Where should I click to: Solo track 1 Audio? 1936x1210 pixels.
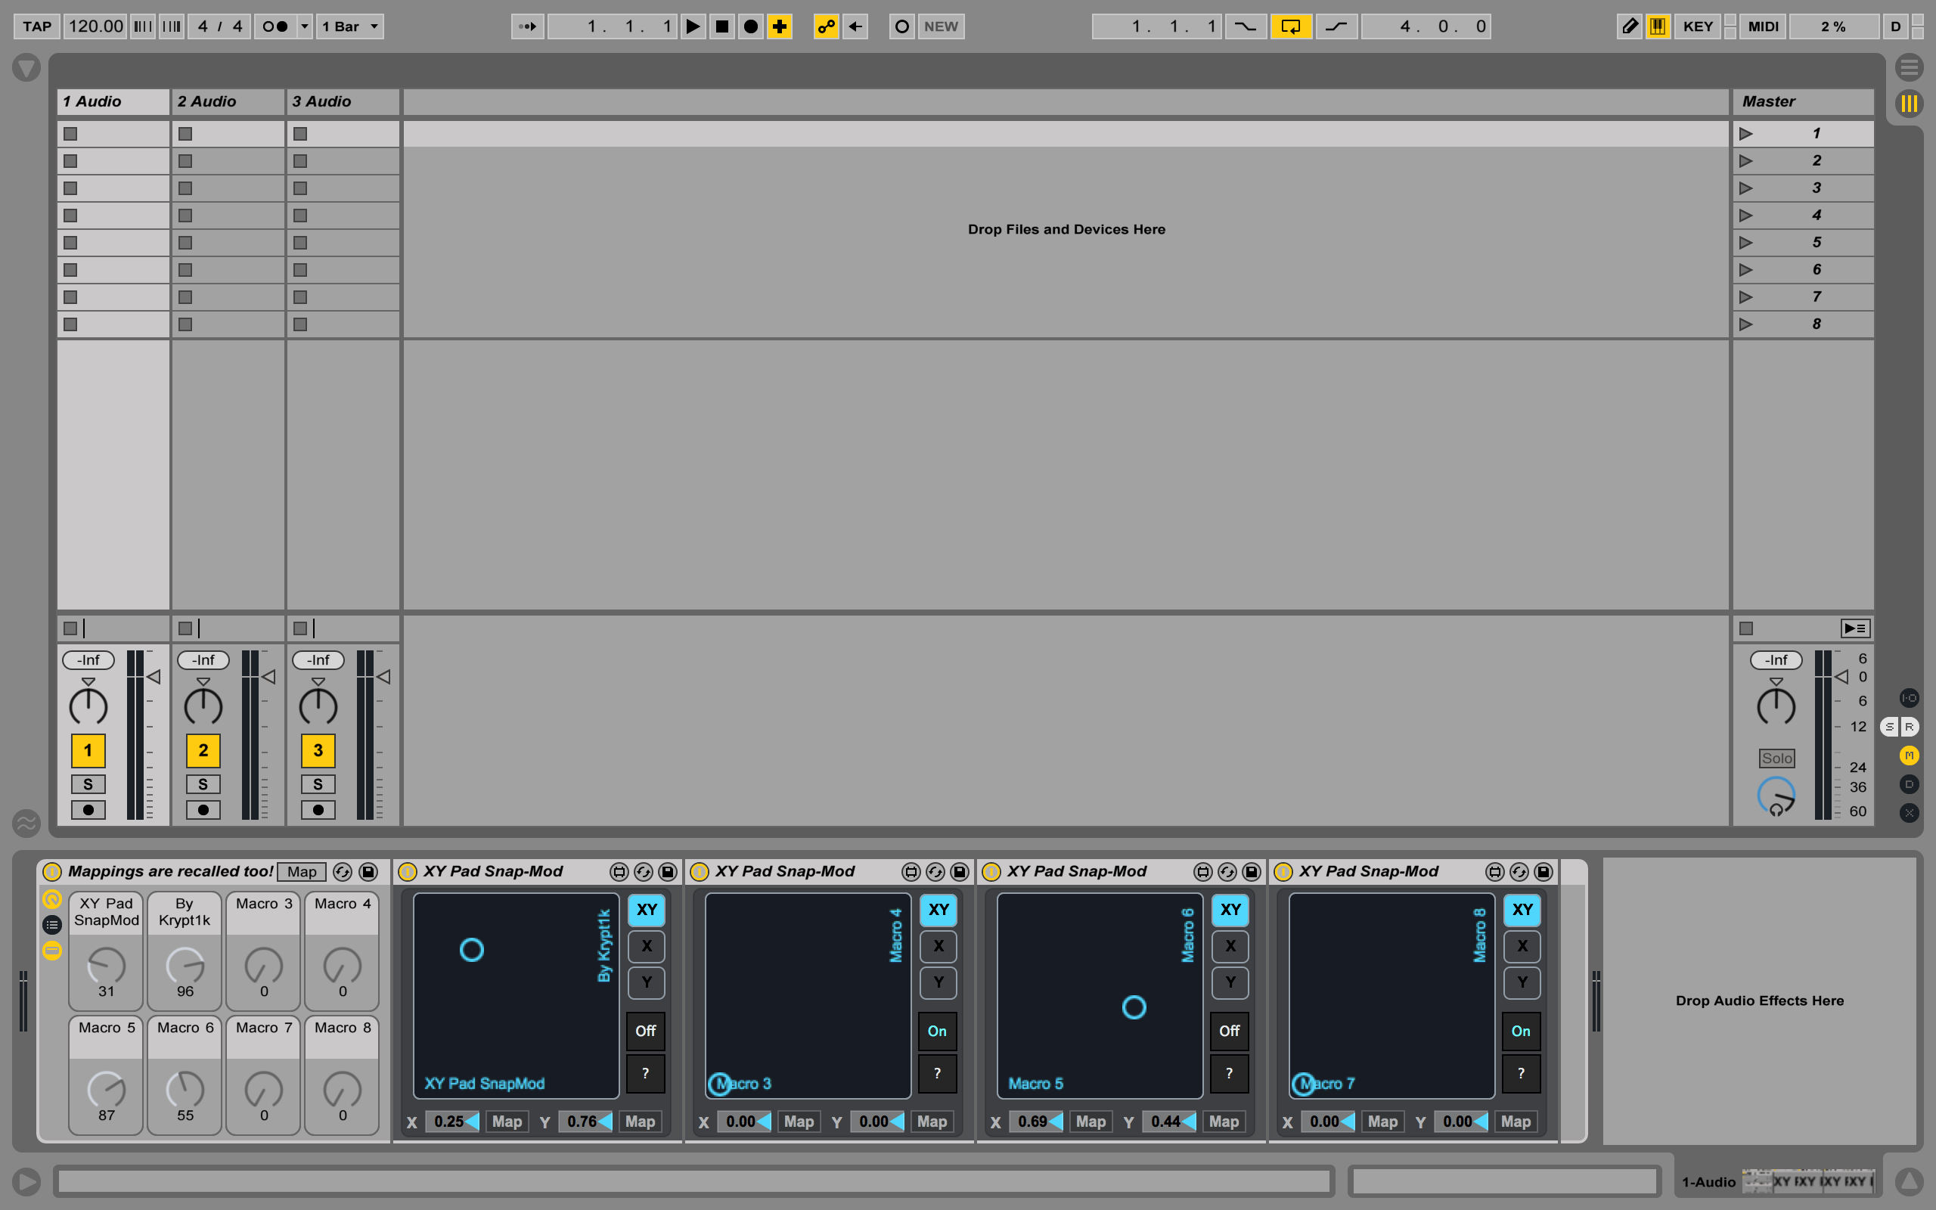88,784
